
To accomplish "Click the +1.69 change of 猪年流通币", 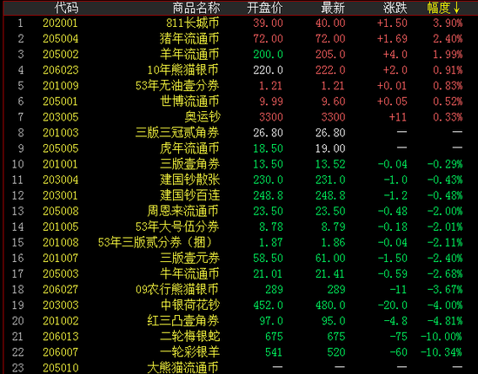I will [x=392, y=39].
